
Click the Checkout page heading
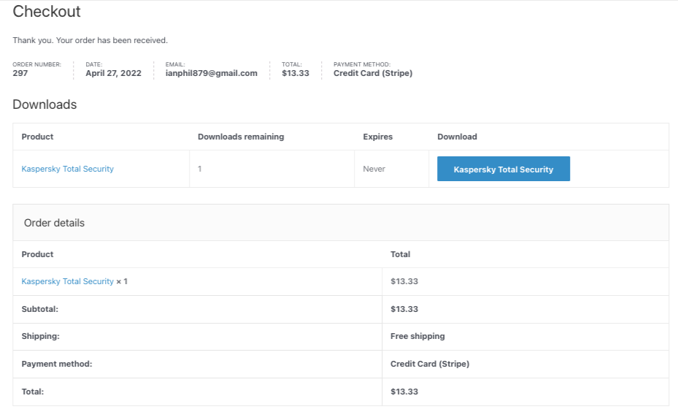[x=47, y=11]
